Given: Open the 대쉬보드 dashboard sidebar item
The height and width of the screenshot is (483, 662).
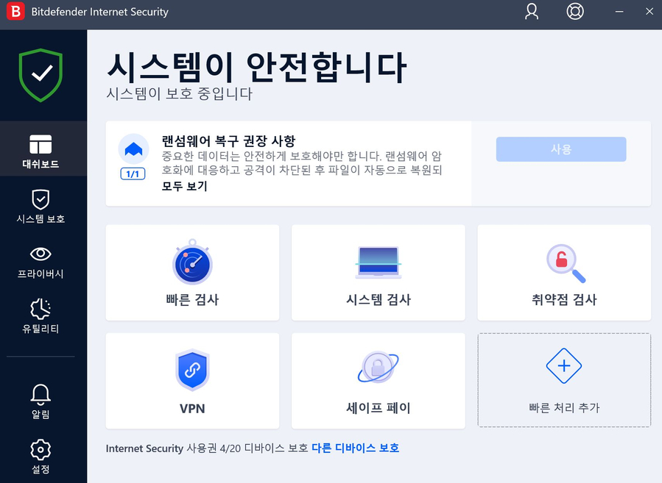Looking at the screenshot, I should (43, 149).
